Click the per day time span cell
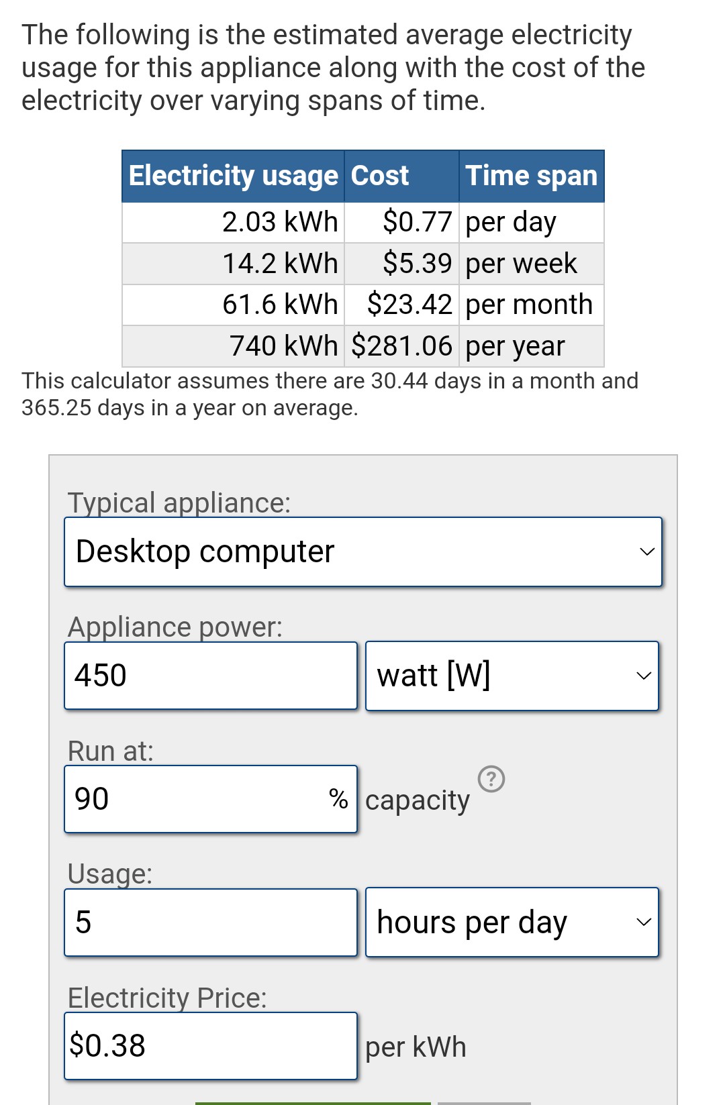 [x=532, y=222]
